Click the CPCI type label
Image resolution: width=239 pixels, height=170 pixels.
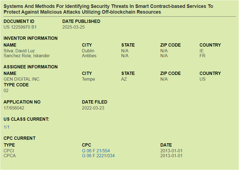point(7,151)
